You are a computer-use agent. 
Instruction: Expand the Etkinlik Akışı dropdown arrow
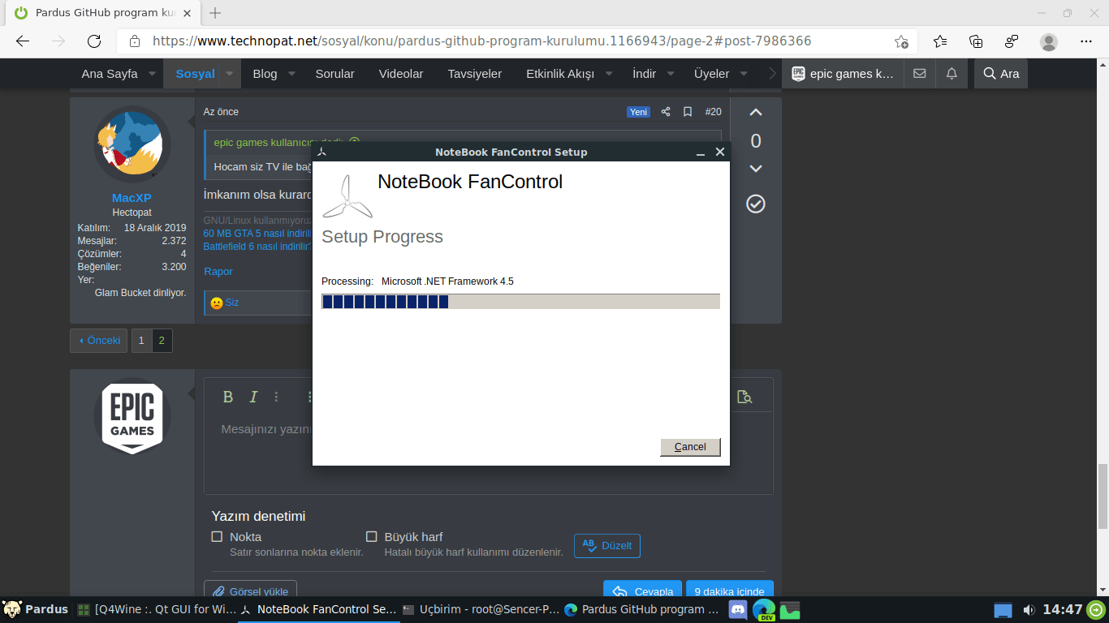coord(610,74)
